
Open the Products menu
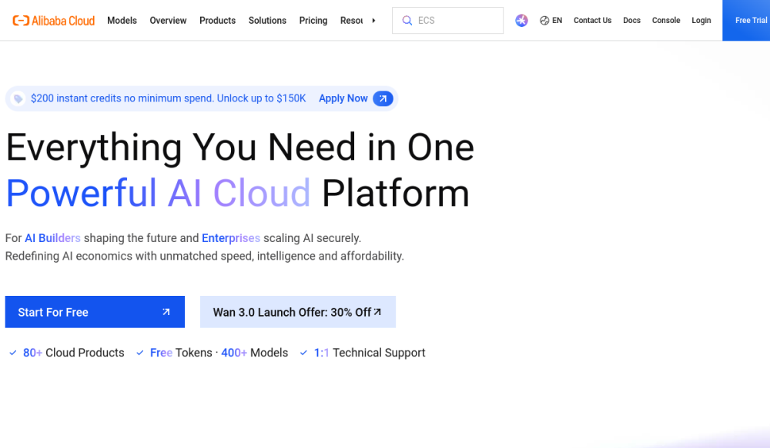pos(218,21)
